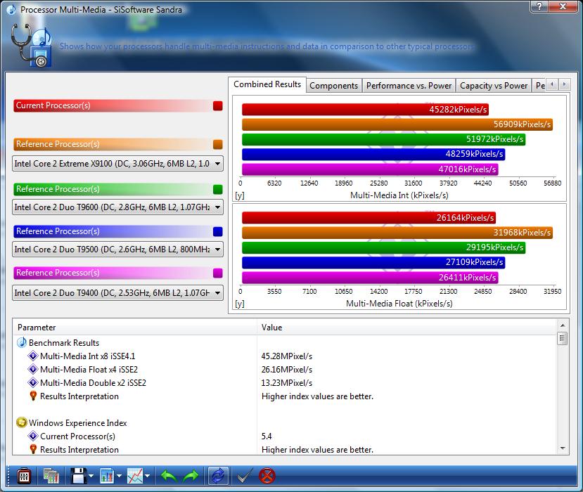The height and width of the screenshot is (492, 583).
Task: Click the results list scrollbar thumb
Action: (563, 339)
